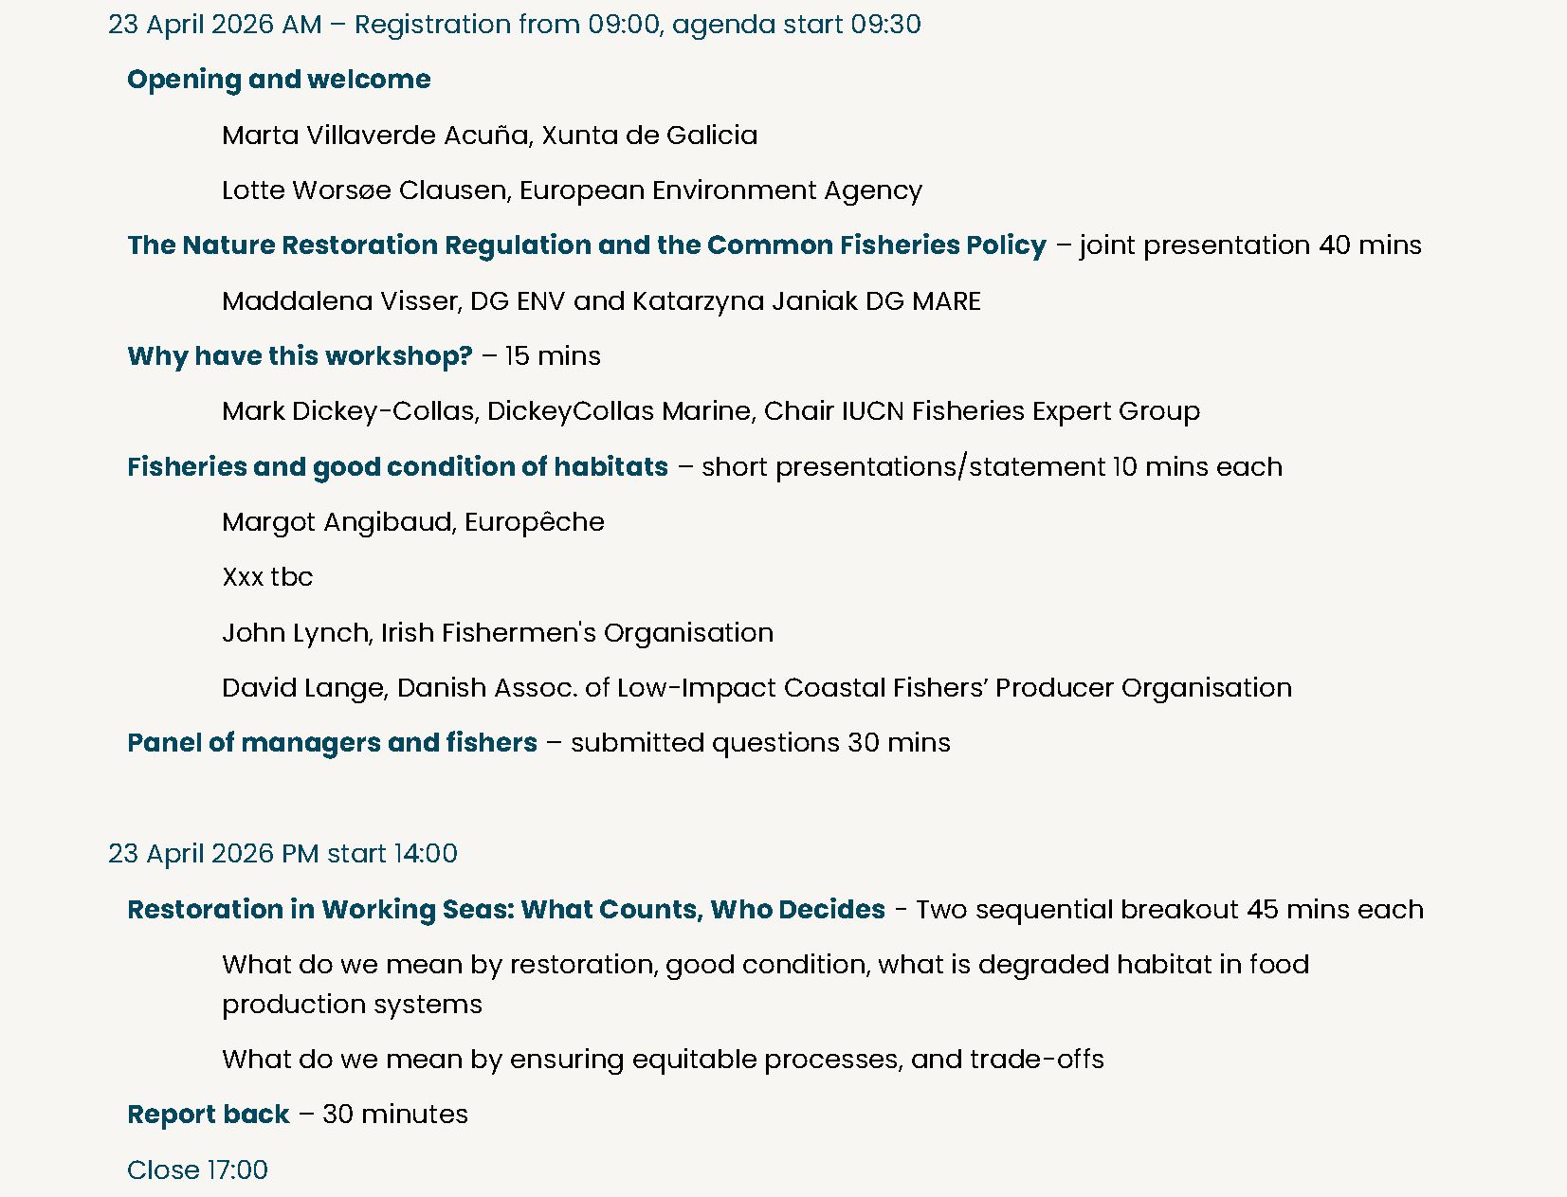Click 'joint presentation 40 mins' text
Screen dimensions: 1567x1197
coord(1249,245)
